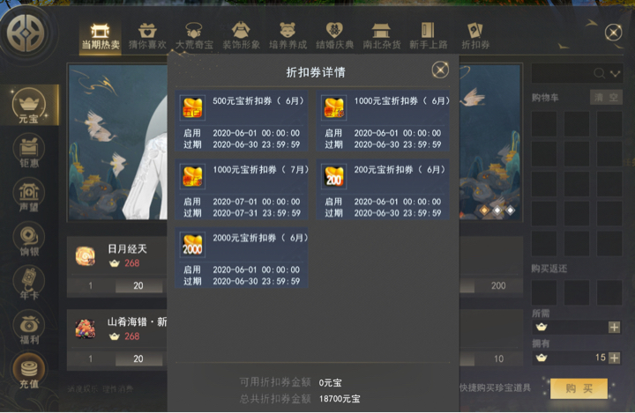This screenshot has height=413, width=635.
Task: Click the plus button beside 所需
Action: 615,327
